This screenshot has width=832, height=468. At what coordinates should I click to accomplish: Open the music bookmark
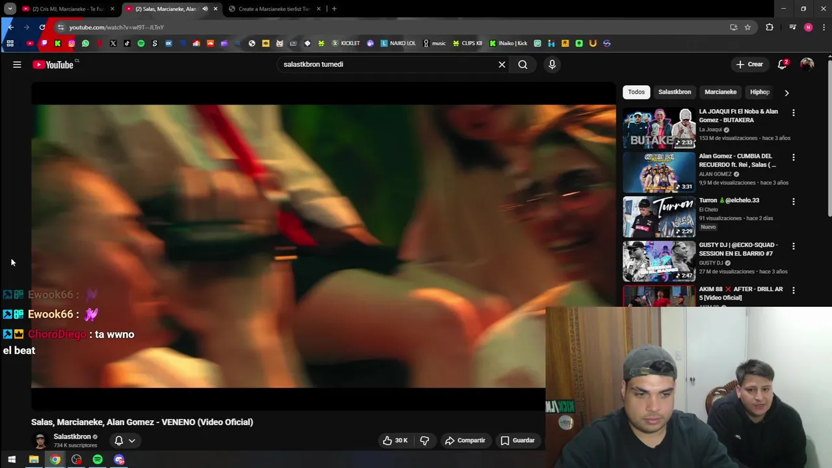tap(434, 44)
